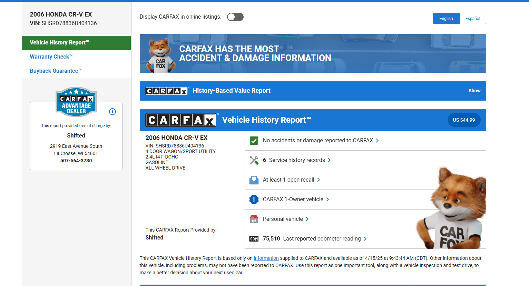The image size is (529, 286).
Task: Click ALL WHEEL DRIVE text
Action: tap(165, 168)
